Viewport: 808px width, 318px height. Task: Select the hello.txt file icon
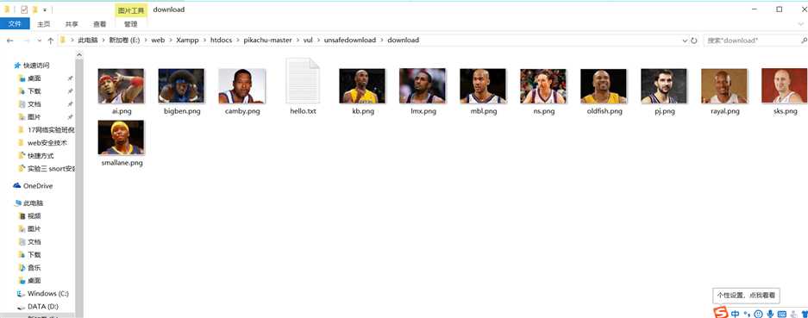click(x=303, y=80)
